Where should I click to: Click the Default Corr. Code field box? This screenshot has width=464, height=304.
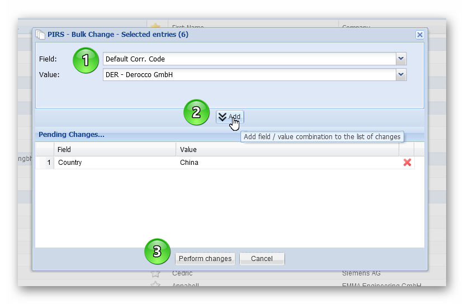pos(249,59)
